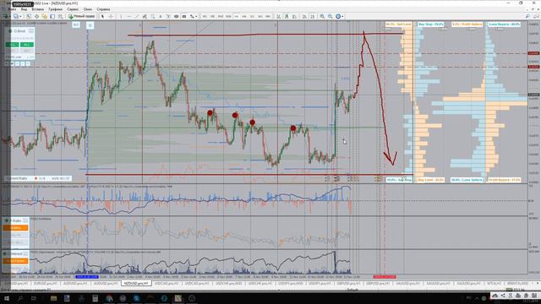Switch to WTI,H1 chart tab
Screen dimensions: 541x304
point(494,284)
